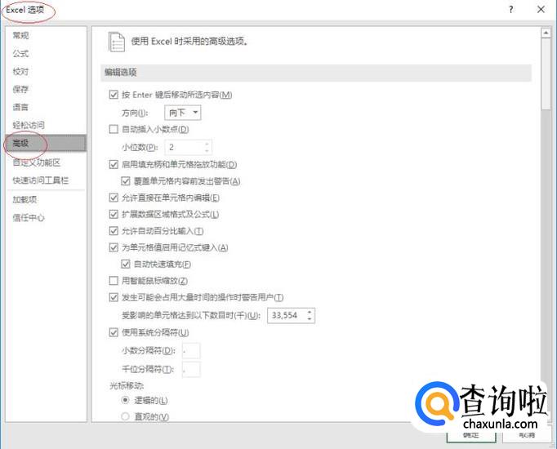This screenshot has width=557, height=449.
Task: Click the 小数分隔符 input box
Action: (191, 351)
